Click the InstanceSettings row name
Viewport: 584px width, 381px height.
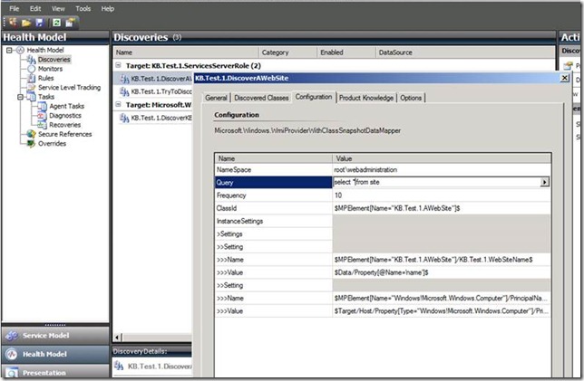(273, 221)
